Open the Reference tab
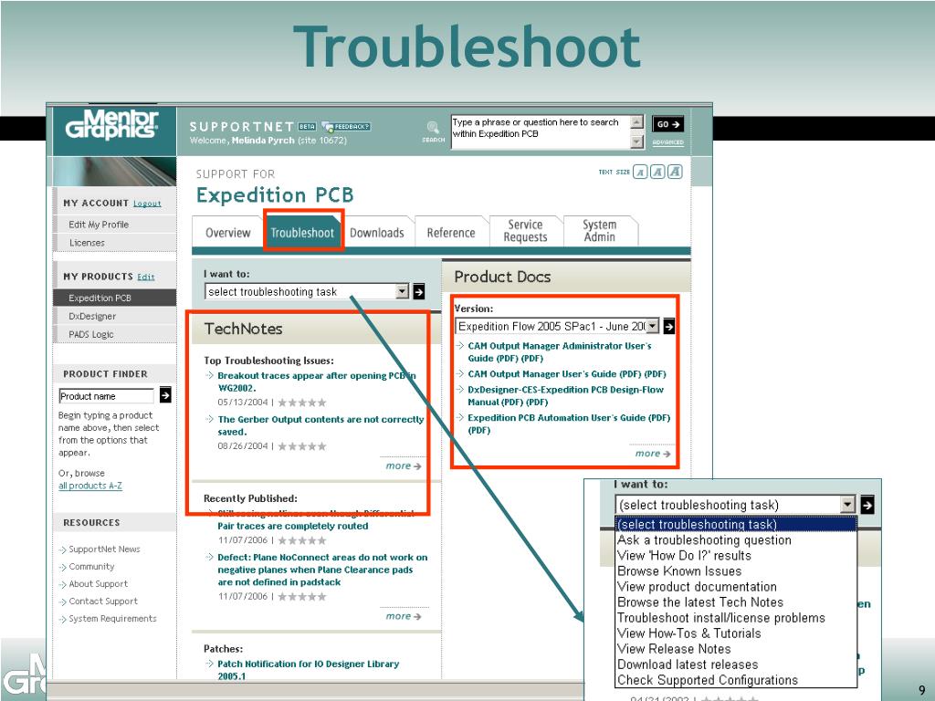 click(x=451, y=233)
